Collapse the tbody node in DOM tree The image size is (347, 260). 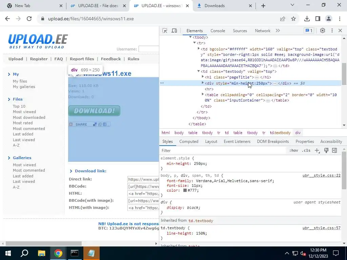click(x=190, y=37)
